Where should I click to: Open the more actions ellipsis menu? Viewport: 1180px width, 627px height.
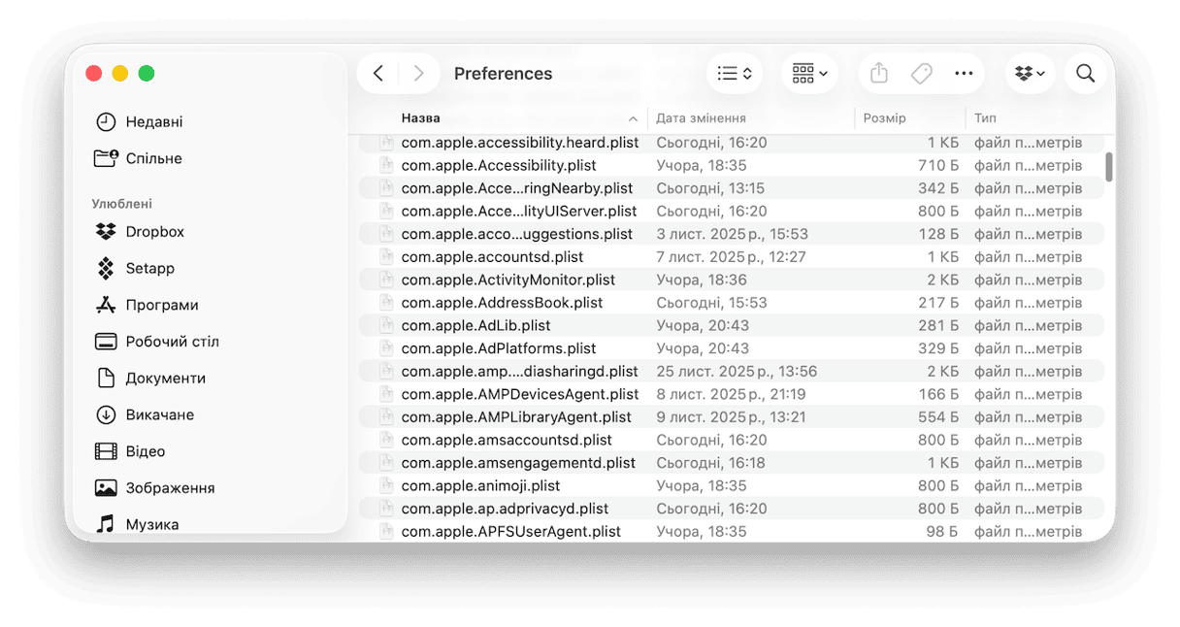[963, 74]
